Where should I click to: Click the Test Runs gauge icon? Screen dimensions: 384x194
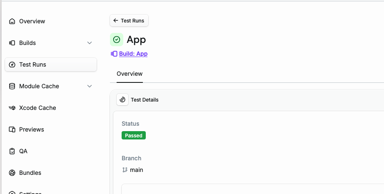tap(12, 65)
